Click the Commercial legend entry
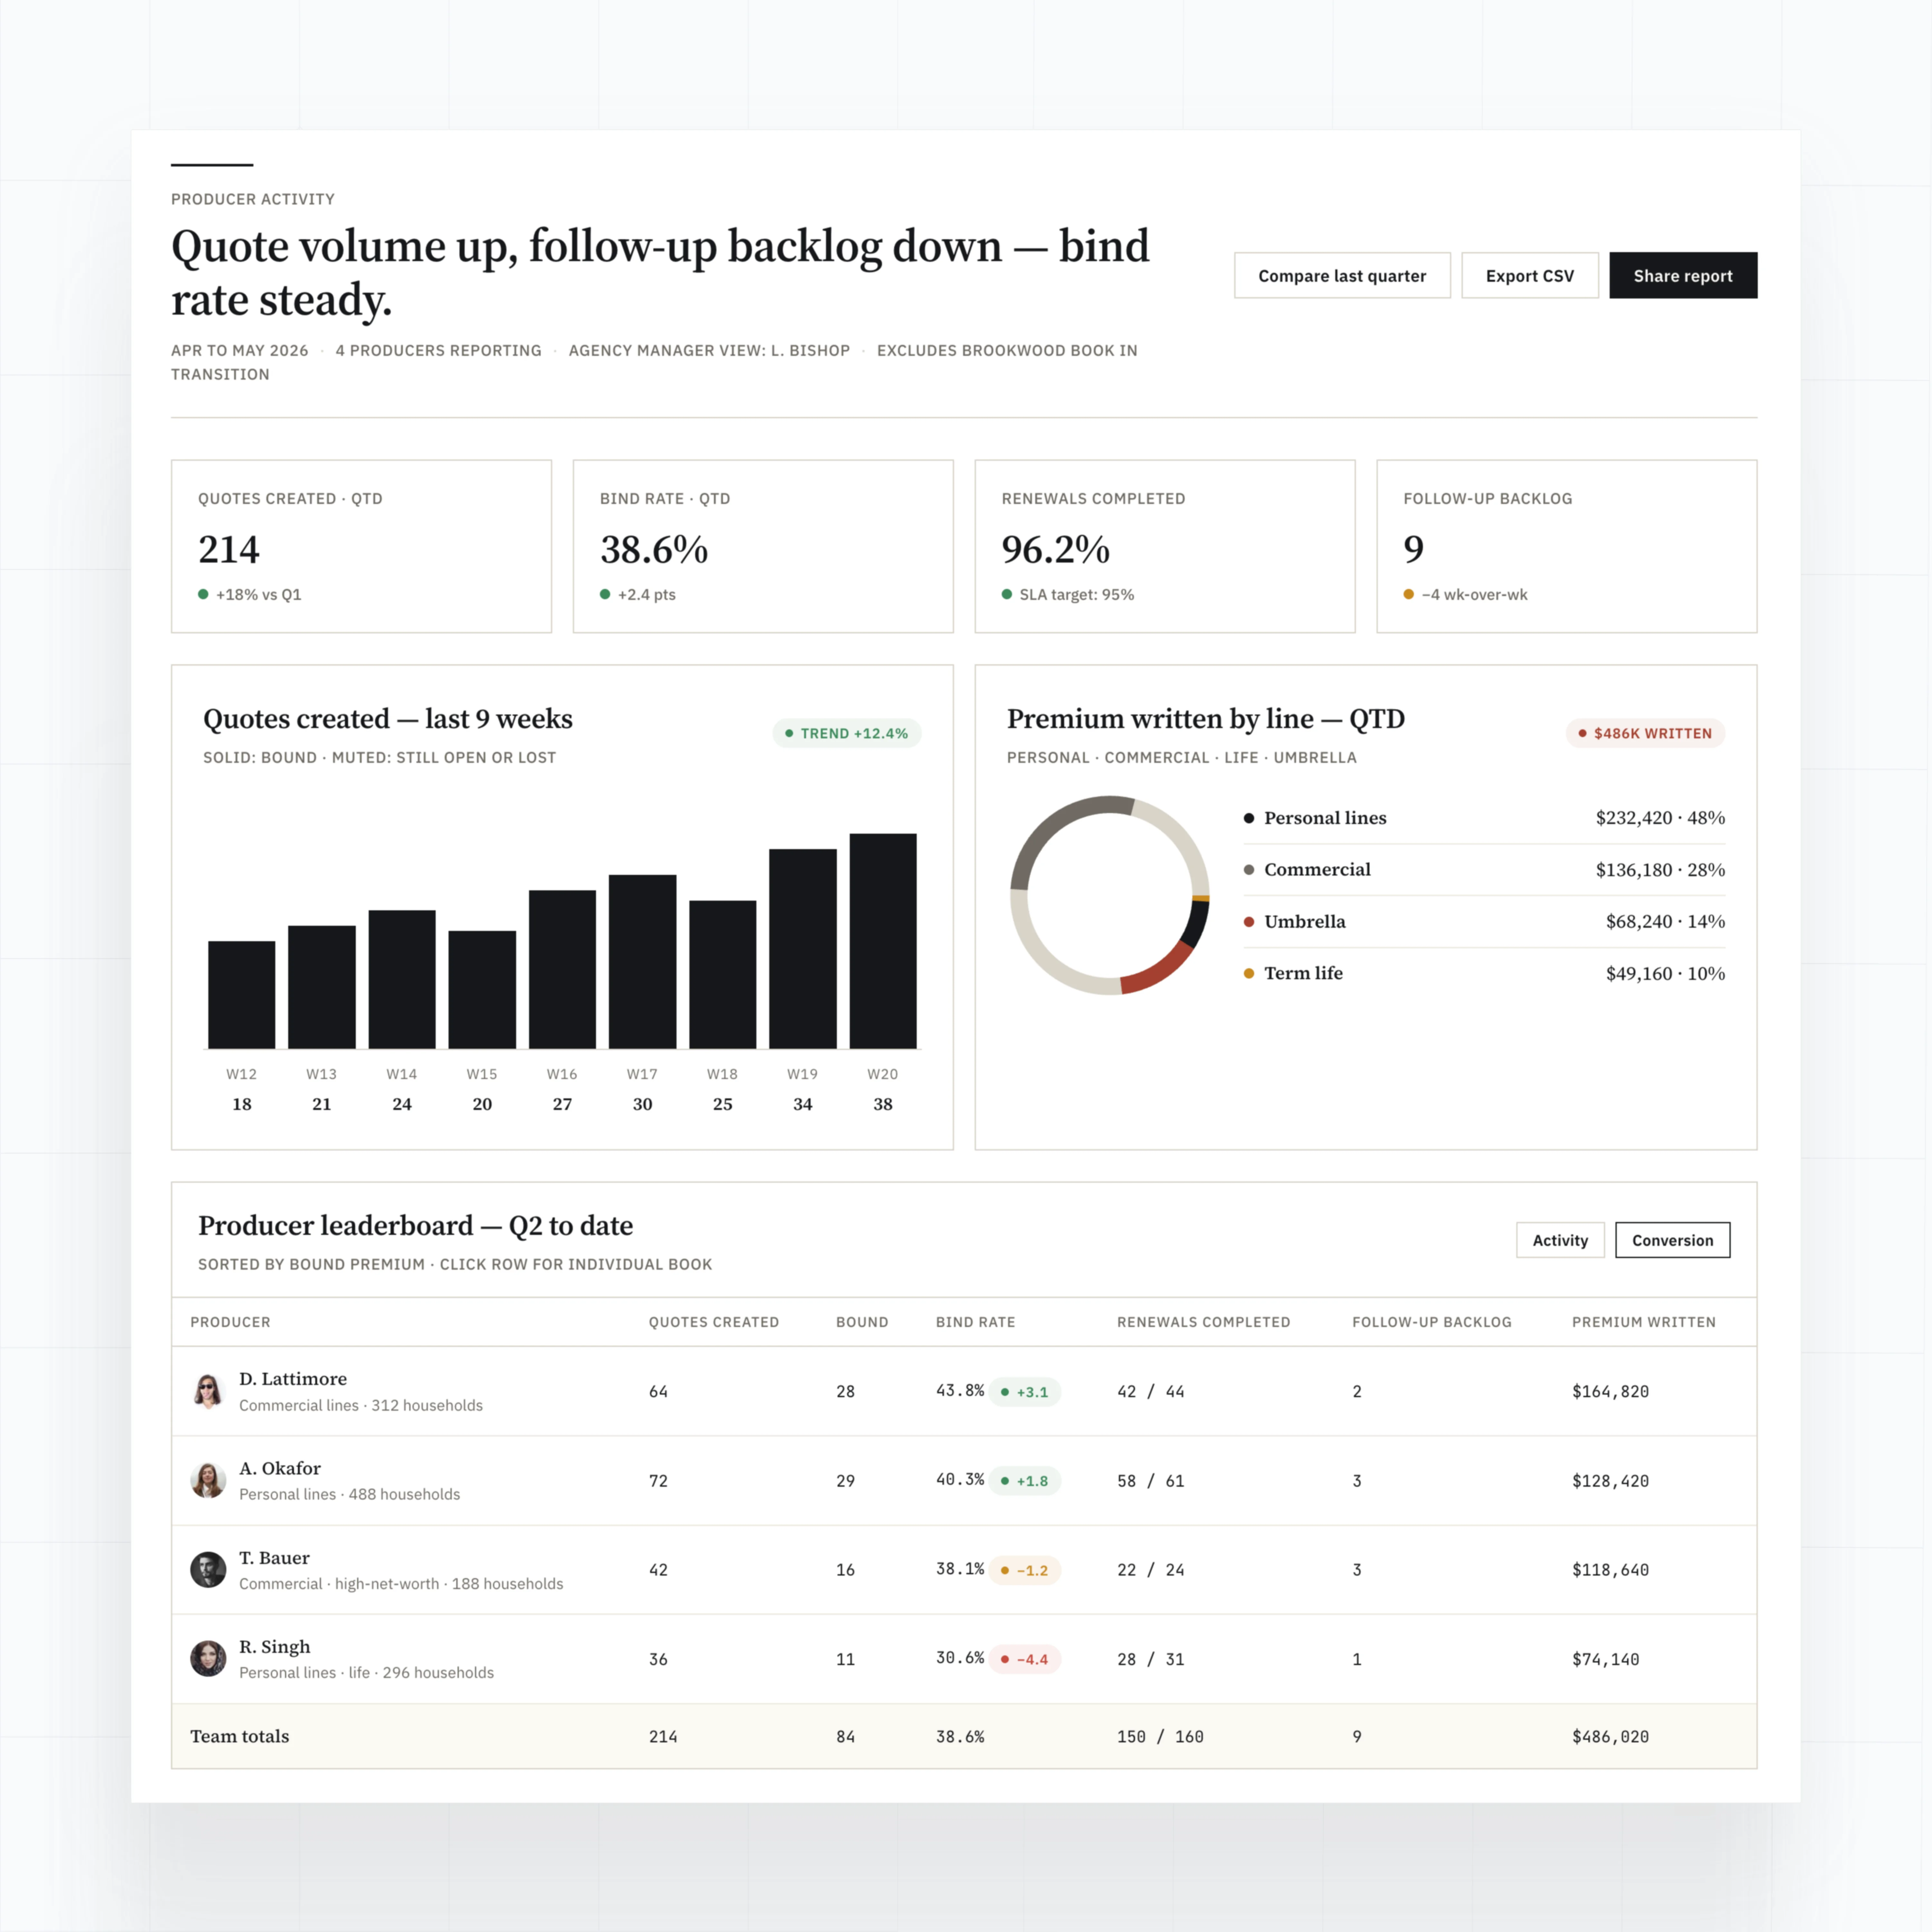 pyautogui.click(x=1484, y=870)
